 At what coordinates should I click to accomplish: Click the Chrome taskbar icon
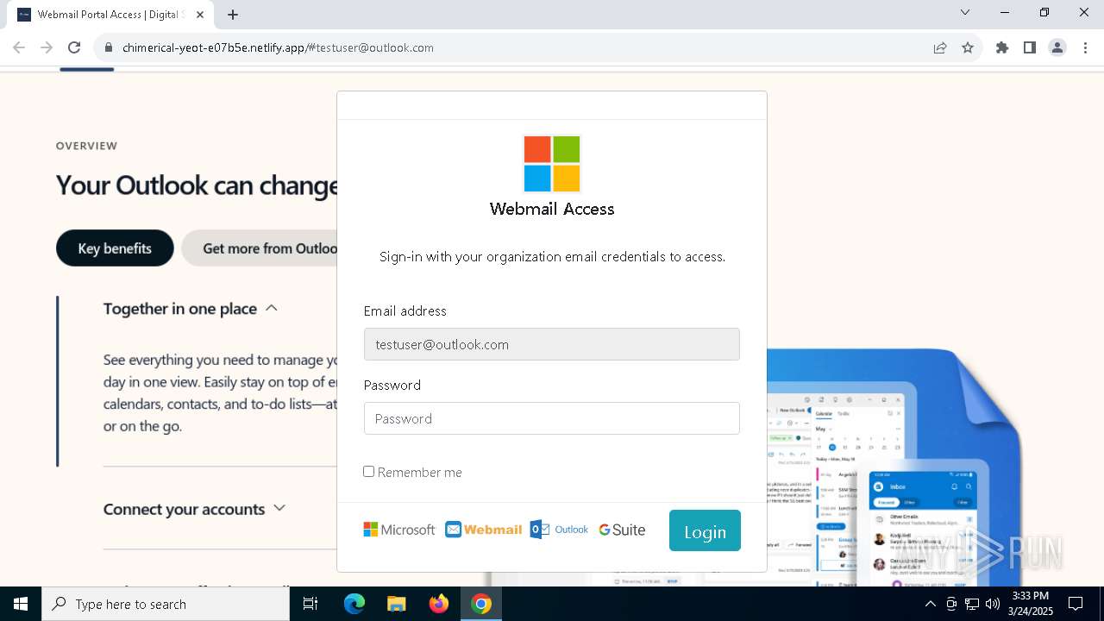click(481, 604)
